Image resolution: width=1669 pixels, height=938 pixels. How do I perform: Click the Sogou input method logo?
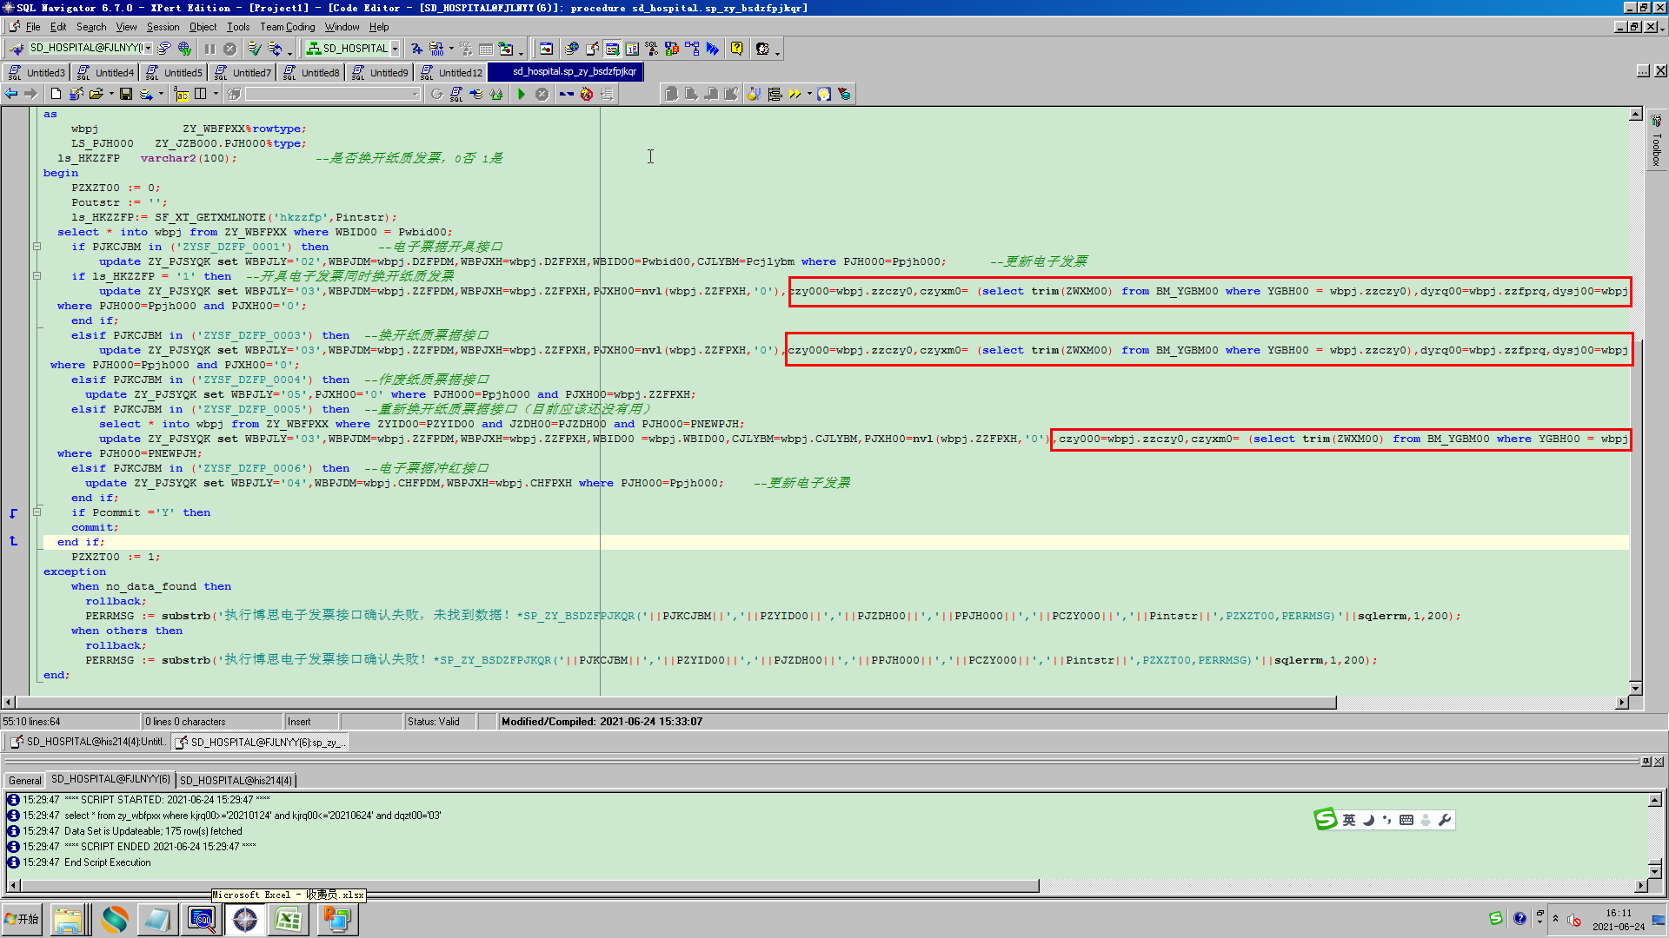tap(1325, 819)
